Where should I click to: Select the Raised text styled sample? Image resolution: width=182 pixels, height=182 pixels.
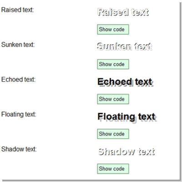pos(123,12)
